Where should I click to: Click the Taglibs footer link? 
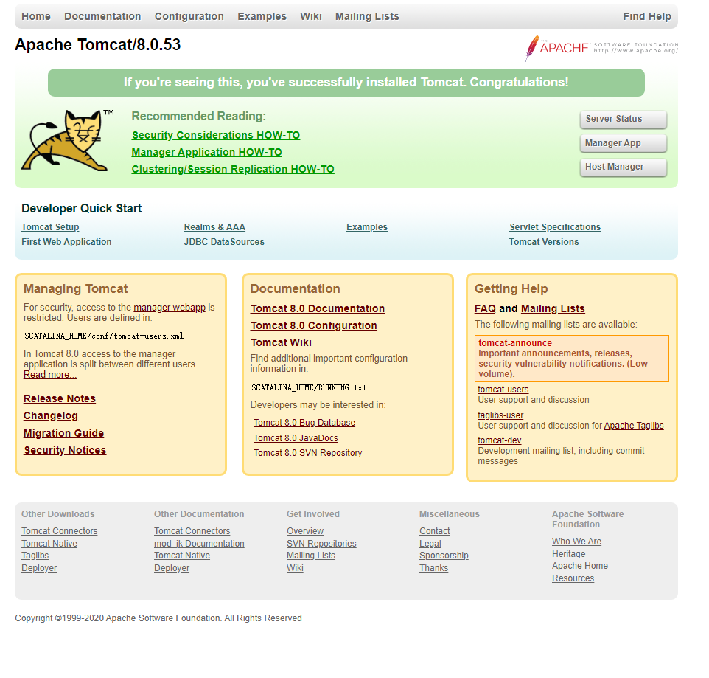pos(35,556)
